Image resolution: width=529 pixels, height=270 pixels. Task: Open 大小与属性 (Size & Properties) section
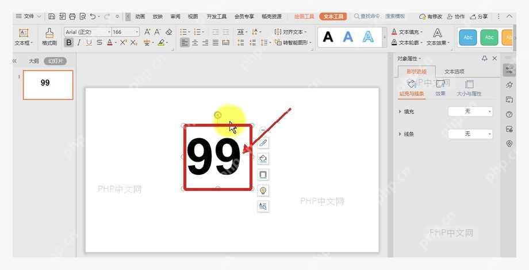click(469, 88)
